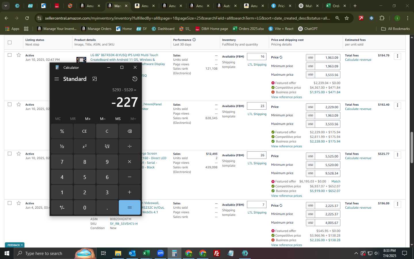The height and width of the screenshot is (259, 414).
Task: Refresh price icon for the 1,963.09 listing
Action: point(281,57)
